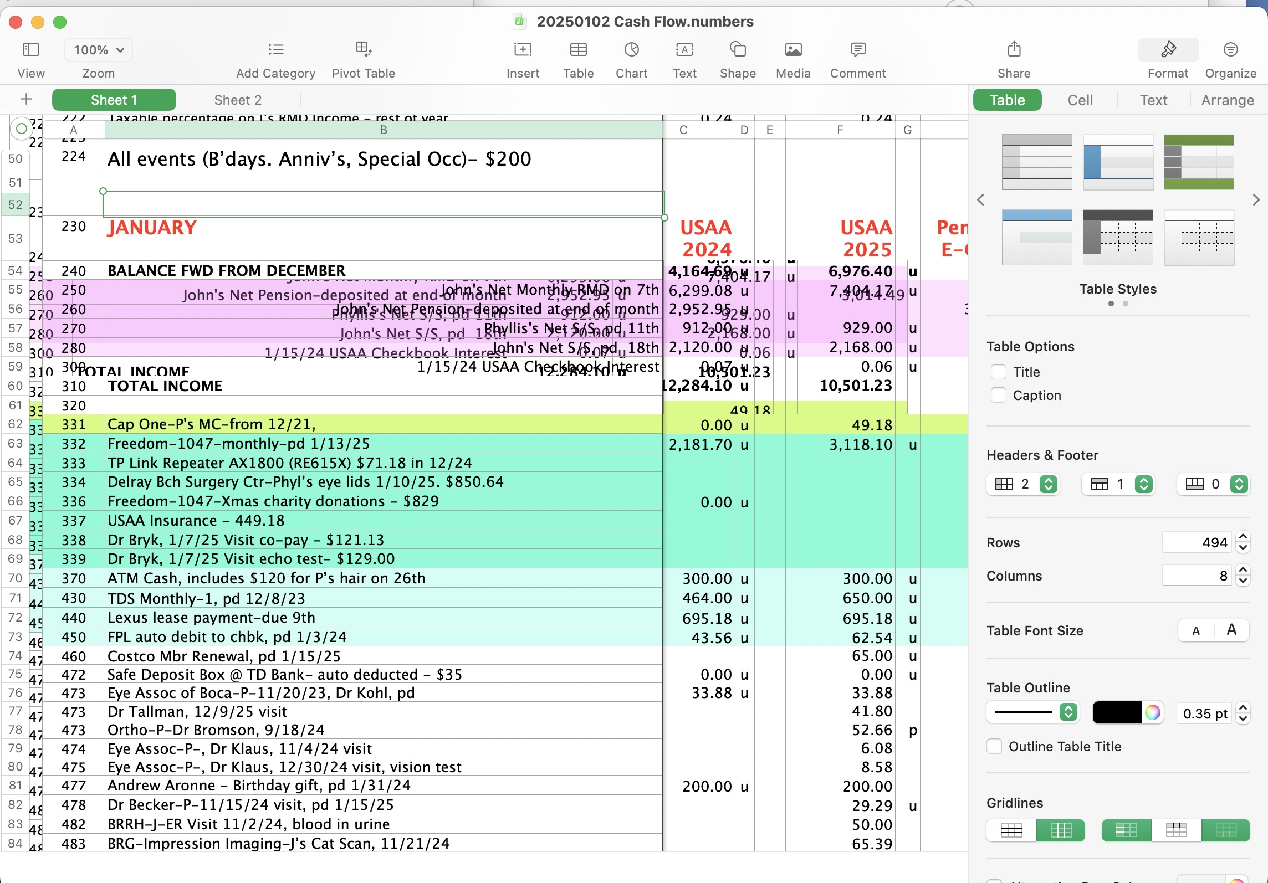Increase the table font size

coord(1231,630)
